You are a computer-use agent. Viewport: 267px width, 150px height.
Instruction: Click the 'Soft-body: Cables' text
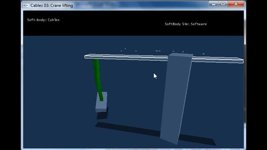[43, 20]
